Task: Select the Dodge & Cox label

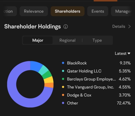Action: point(79,95)
